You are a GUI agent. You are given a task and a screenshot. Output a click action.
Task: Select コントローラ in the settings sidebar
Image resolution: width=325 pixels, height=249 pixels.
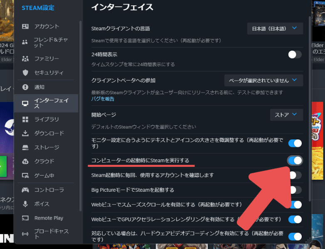[x=46, y=190]
